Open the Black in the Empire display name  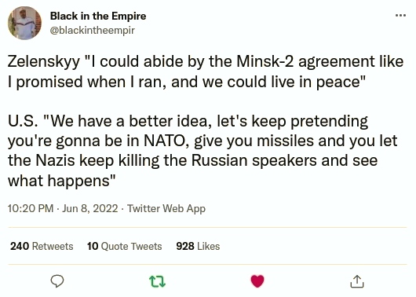pyautogui.click(x=98, y=16)
